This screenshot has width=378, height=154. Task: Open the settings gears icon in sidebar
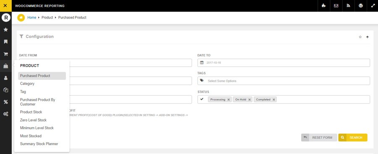[6, 114]
